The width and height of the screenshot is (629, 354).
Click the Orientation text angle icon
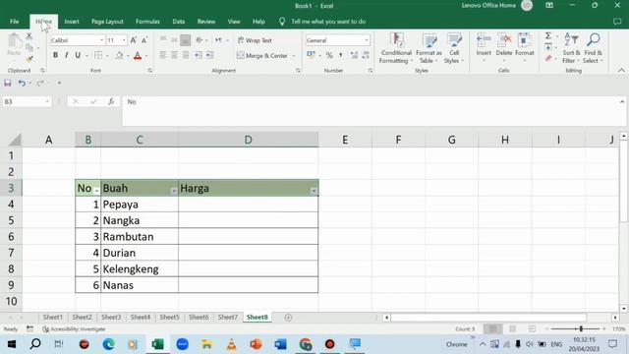[199, 40]
